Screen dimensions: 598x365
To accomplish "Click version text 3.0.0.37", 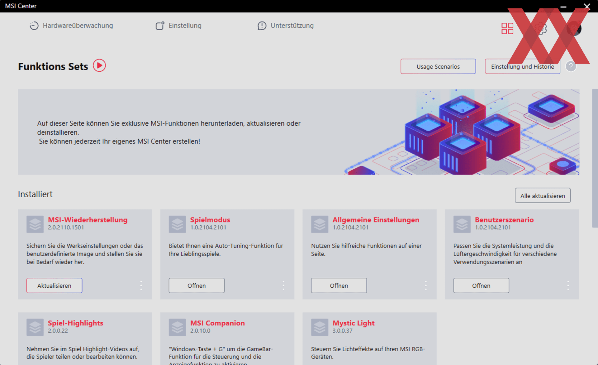I will 342,331.
